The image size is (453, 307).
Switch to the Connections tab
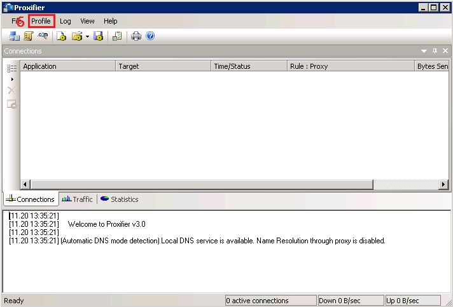[x=31, y=199]
